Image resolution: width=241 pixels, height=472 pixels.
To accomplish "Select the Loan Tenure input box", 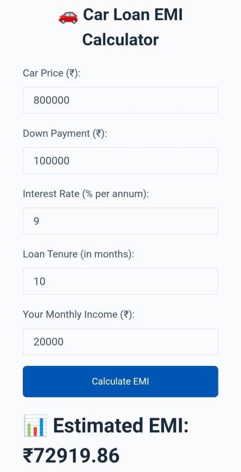I will coord(120,282).
